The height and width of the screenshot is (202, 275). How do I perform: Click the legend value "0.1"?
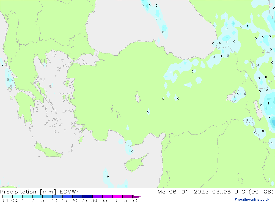(x=5, y=200)
